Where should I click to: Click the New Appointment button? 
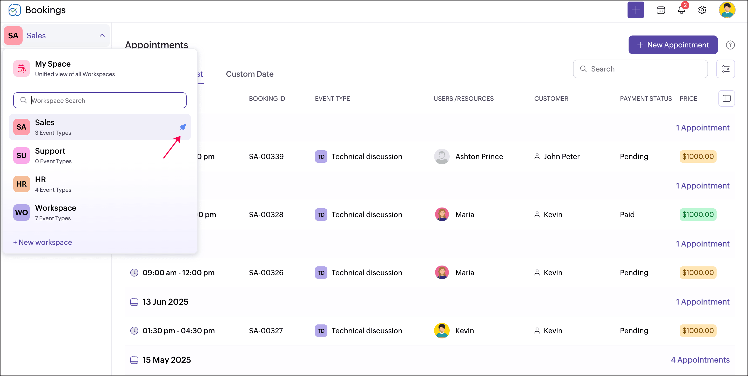(x=673, y=45)
